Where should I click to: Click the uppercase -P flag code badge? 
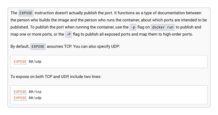pos(68,34)
